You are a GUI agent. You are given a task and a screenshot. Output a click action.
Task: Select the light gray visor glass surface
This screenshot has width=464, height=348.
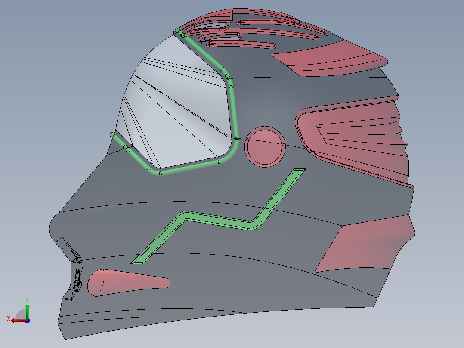click(177, 109)
